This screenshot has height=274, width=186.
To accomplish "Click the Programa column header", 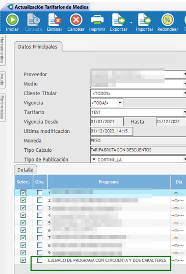I will coord(109,182).
